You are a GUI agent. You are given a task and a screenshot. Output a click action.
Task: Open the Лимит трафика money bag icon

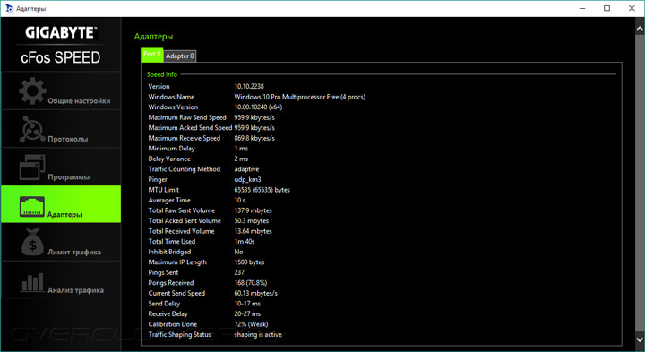pyautogui.click(x=32, y=242)
